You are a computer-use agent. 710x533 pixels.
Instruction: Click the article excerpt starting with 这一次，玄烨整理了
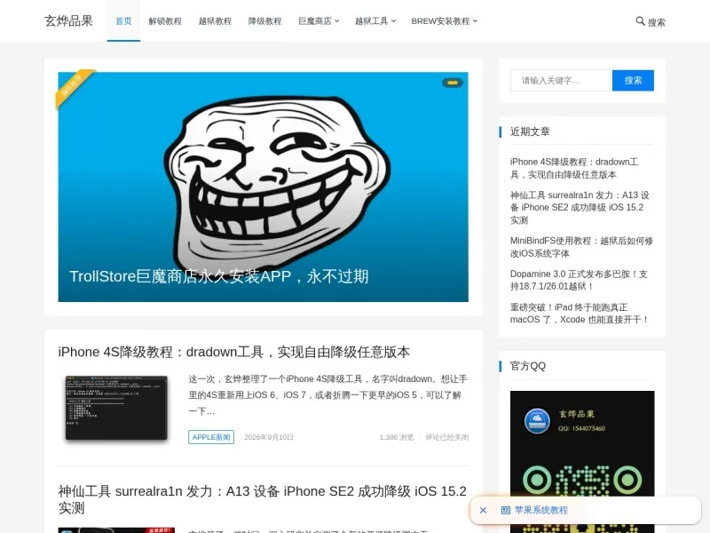coord(327,394)
